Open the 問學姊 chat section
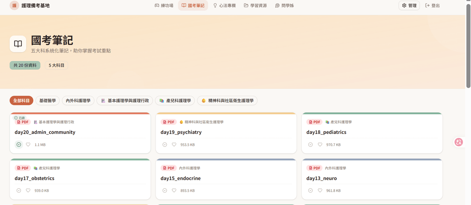Screen dimensions: 471x205 click(x=284, y=6)
